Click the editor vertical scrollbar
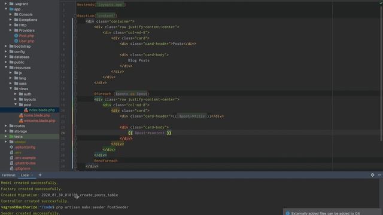Screen dimensions: 383x215 382,73
